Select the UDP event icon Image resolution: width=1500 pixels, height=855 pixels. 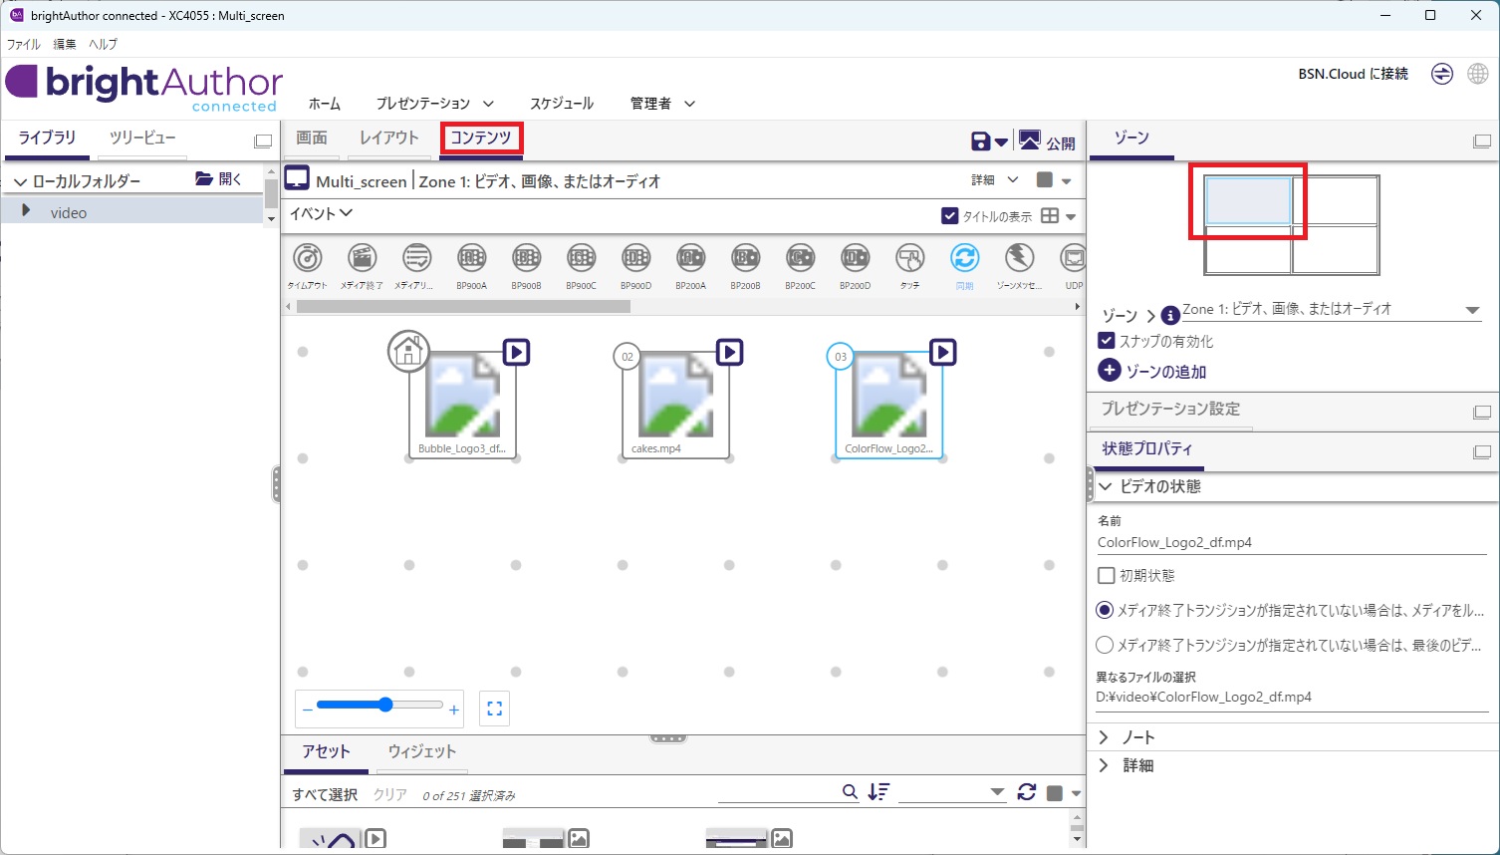click(1073, 258)
